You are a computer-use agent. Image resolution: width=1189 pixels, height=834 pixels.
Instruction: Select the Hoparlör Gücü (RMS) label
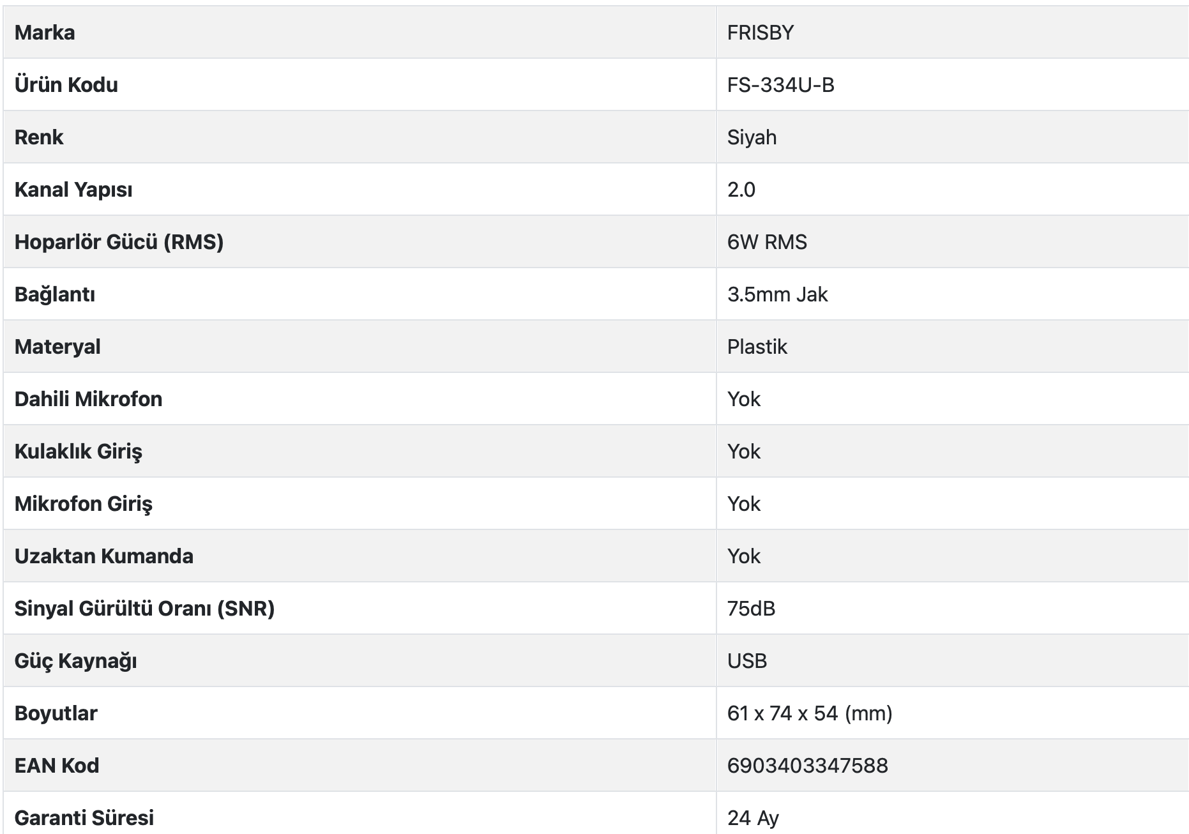tap(119, 242)
